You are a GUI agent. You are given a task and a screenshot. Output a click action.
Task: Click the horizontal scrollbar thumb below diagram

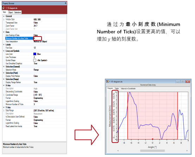152,151
